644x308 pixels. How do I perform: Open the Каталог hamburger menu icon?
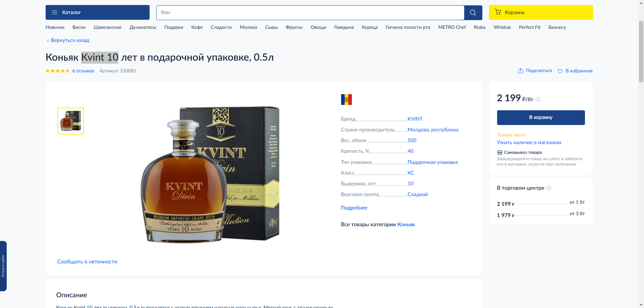pyautogui.click(x=55, y=12)
